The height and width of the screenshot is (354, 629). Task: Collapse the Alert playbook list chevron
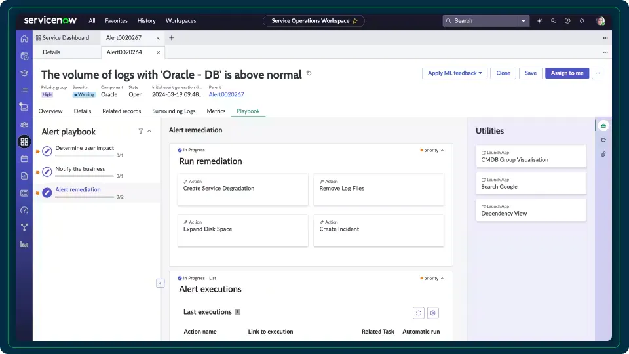coord(149,131)
